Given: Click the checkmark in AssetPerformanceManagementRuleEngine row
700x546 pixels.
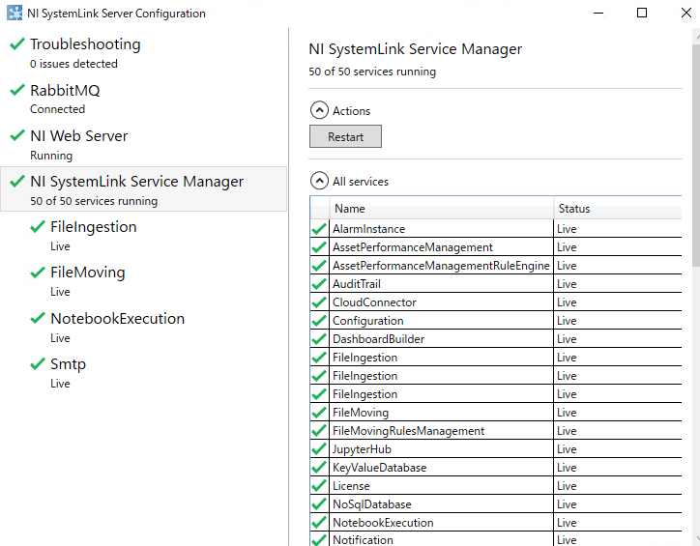Looking at the screenshot, I should (319, 266).
